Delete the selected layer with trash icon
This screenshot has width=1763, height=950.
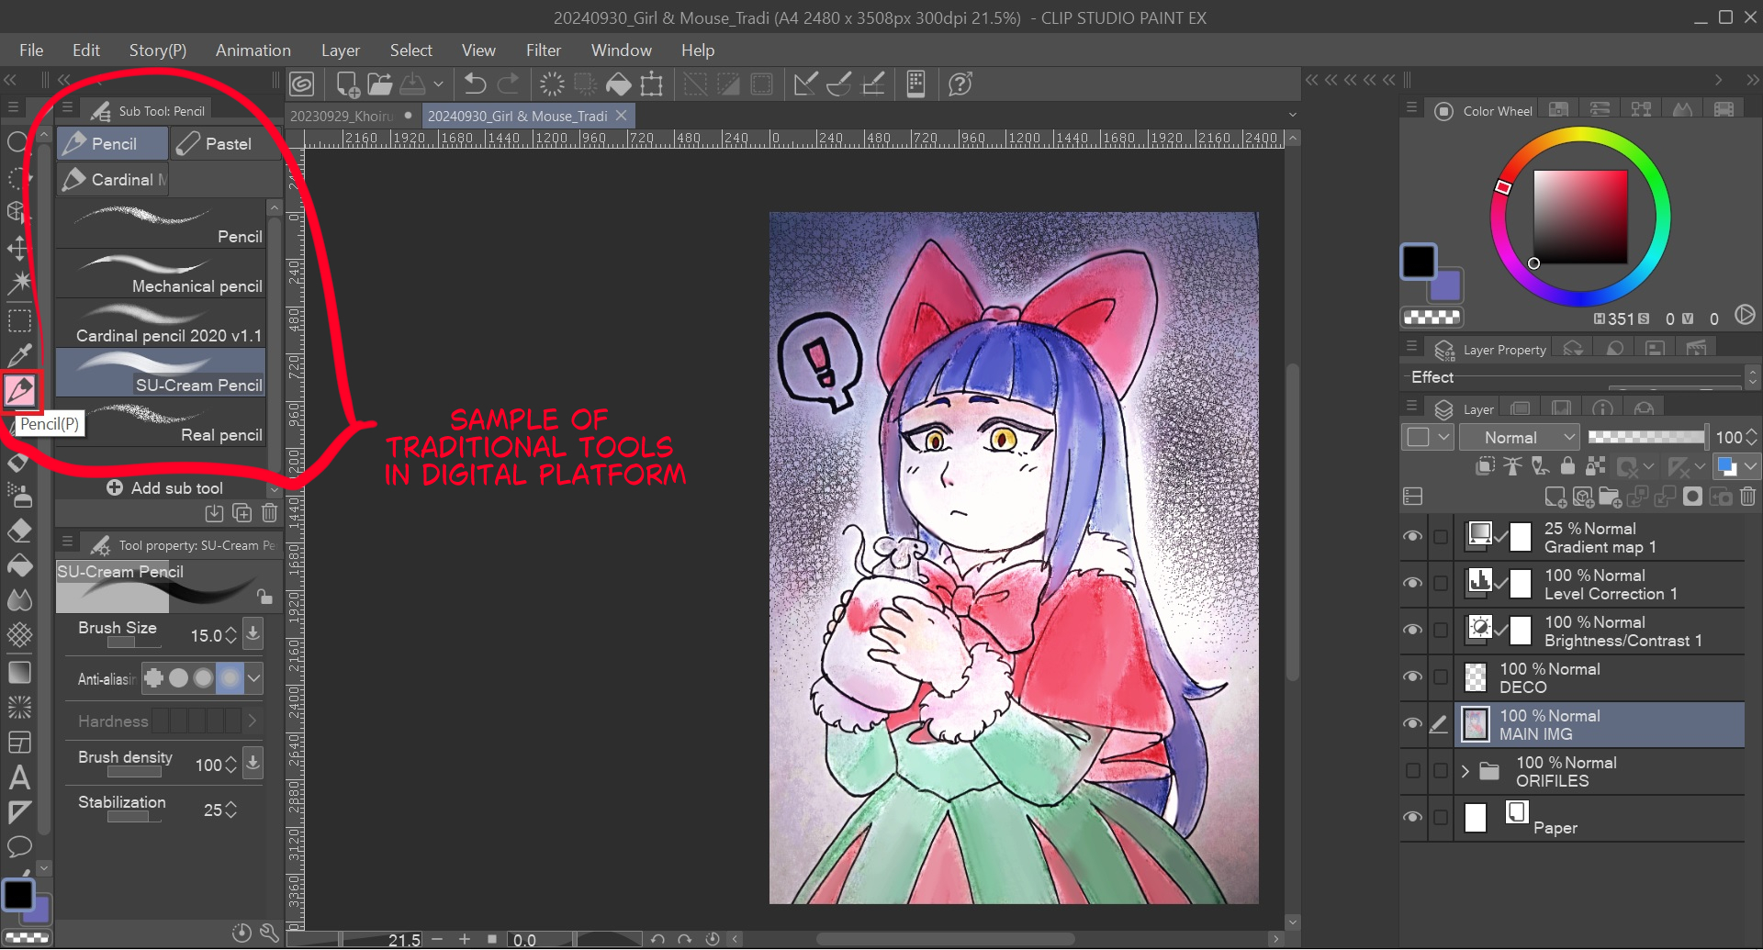[1747, 497]
